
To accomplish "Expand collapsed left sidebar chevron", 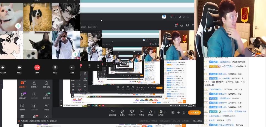I will (2, 84).
